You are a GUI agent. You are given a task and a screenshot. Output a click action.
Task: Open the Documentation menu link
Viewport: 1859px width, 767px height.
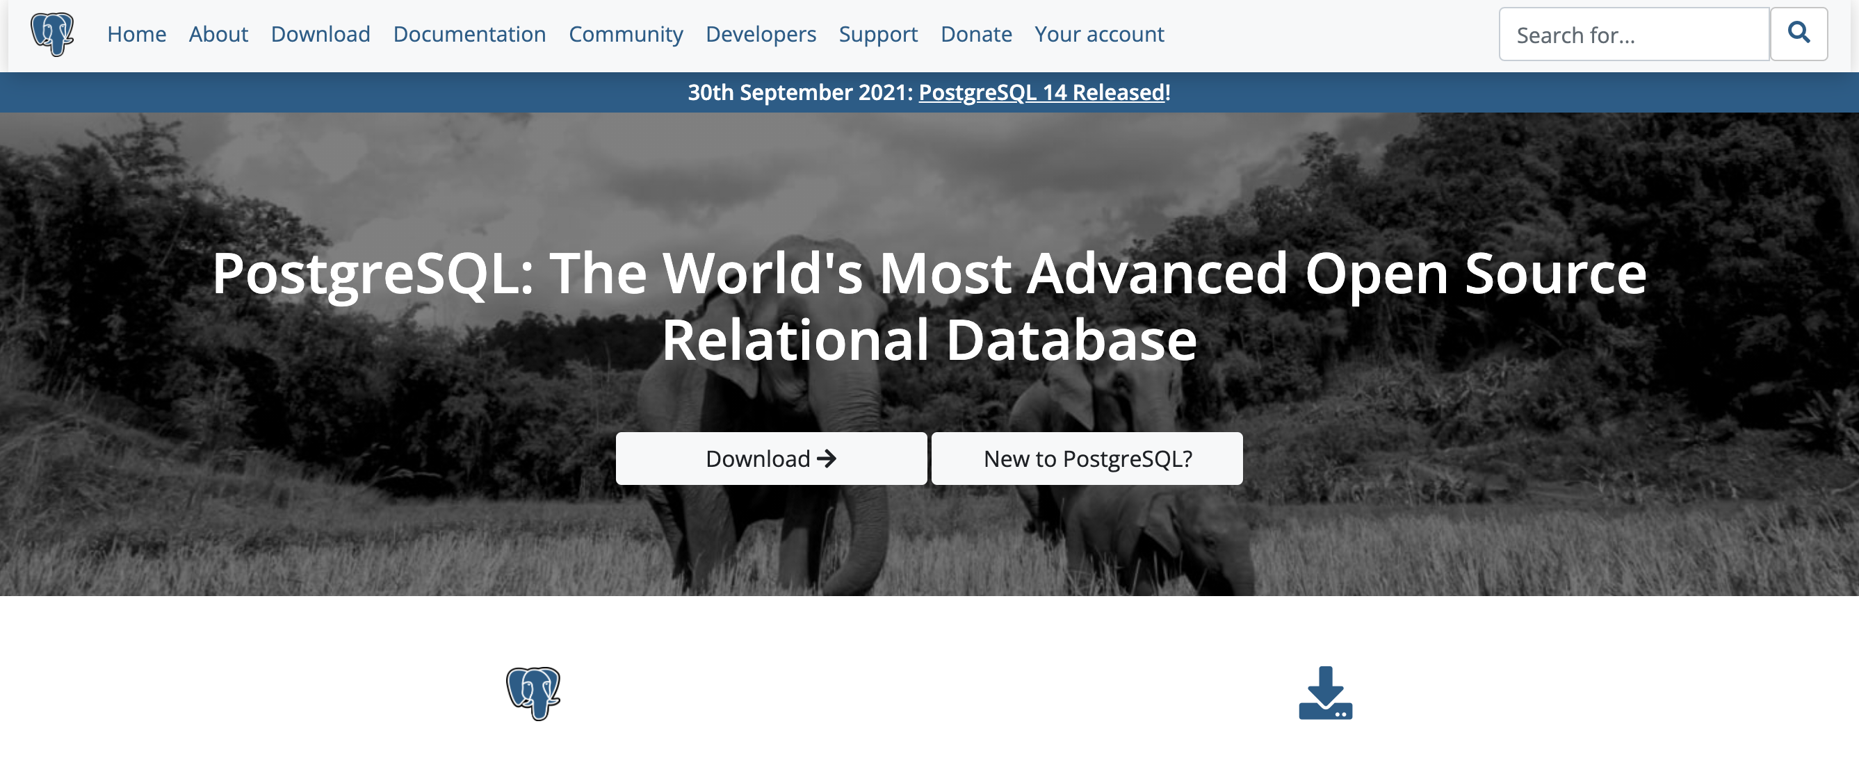point(469,34)
